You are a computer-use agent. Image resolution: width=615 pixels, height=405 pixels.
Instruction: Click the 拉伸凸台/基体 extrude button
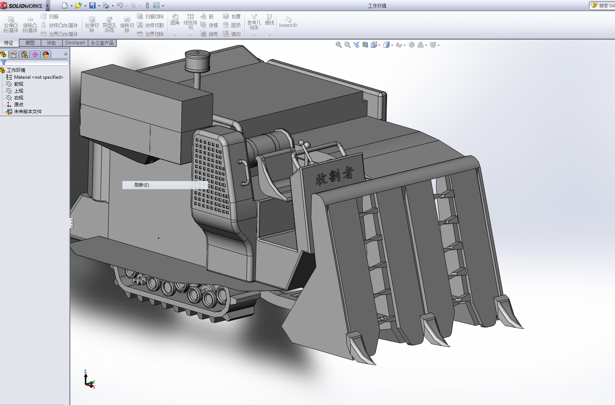(x=11, y=24)
